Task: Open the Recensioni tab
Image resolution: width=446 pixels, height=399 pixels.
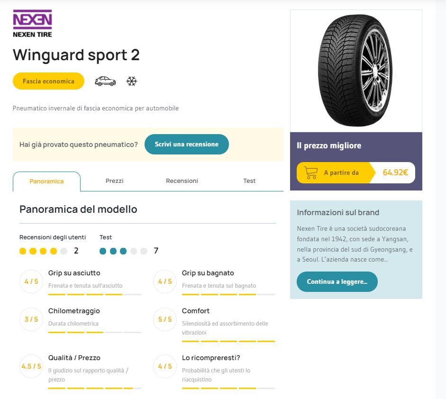Action: [x=182, y=181]
